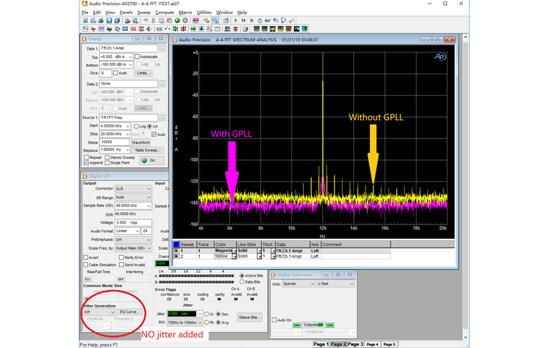Select the Pk jitter detector radio button
This screenshot has height=348, width=549.
206,322
